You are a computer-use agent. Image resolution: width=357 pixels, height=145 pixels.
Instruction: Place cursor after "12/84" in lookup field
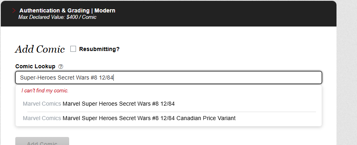point(114,78)
